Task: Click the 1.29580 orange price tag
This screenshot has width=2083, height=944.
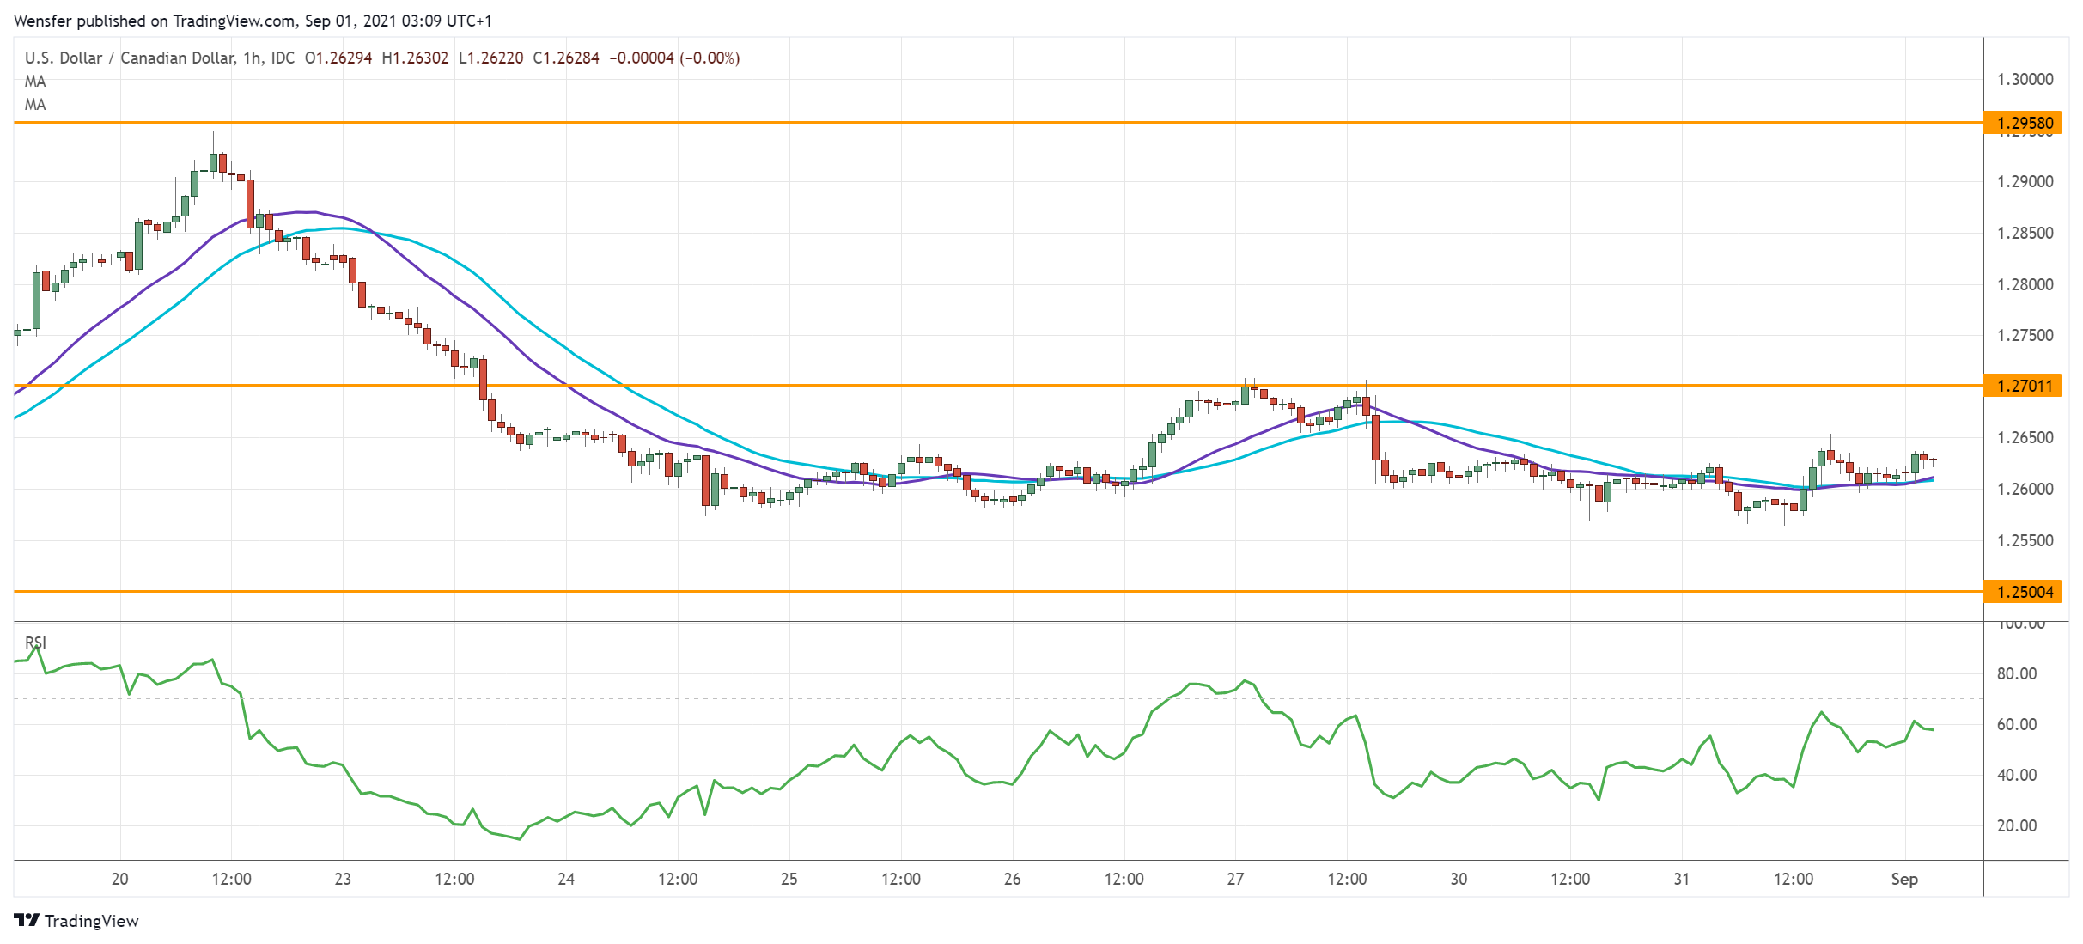Action: (x=2022, y=123)
